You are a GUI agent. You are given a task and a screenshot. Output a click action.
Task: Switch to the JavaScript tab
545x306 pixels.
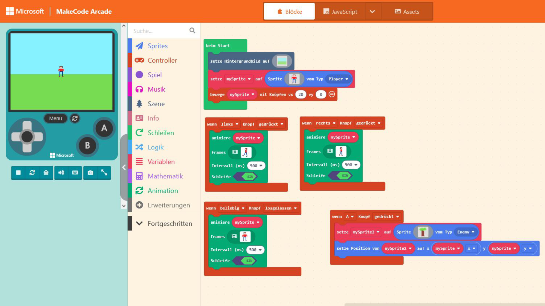click(340, 11)
